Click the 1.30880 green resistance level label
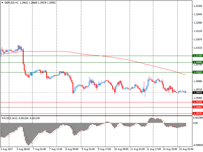Screen dimensions: 203x152 [x=198, y=62]
